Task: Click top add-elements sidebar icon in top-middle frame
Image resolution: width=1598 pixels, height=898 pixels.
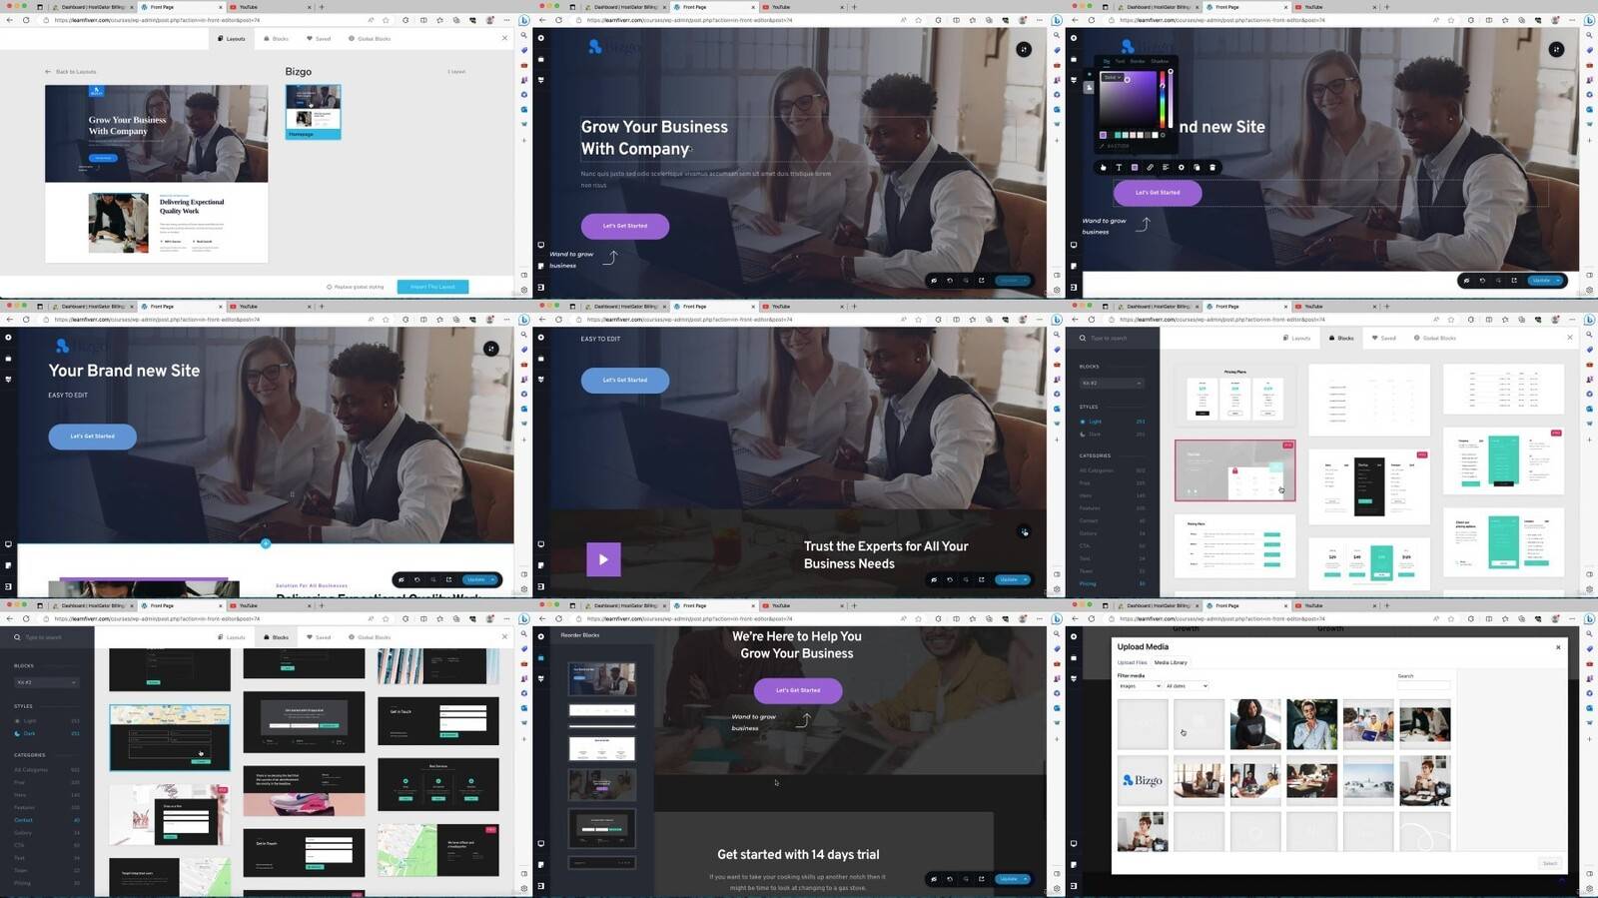Action: [541, 38]
